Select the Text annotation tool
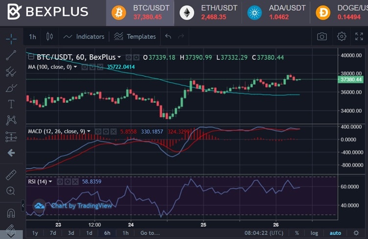 [x=11, y=104]
